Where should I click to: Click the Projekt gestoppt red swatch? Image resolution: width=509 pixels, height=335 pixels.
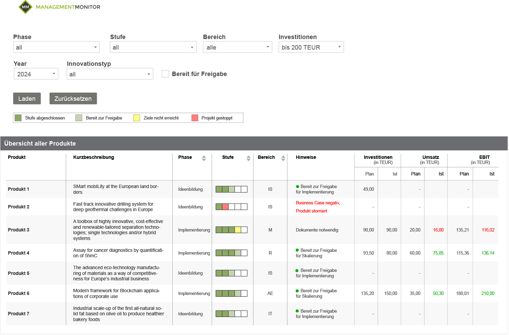click(x=195, y=118)
